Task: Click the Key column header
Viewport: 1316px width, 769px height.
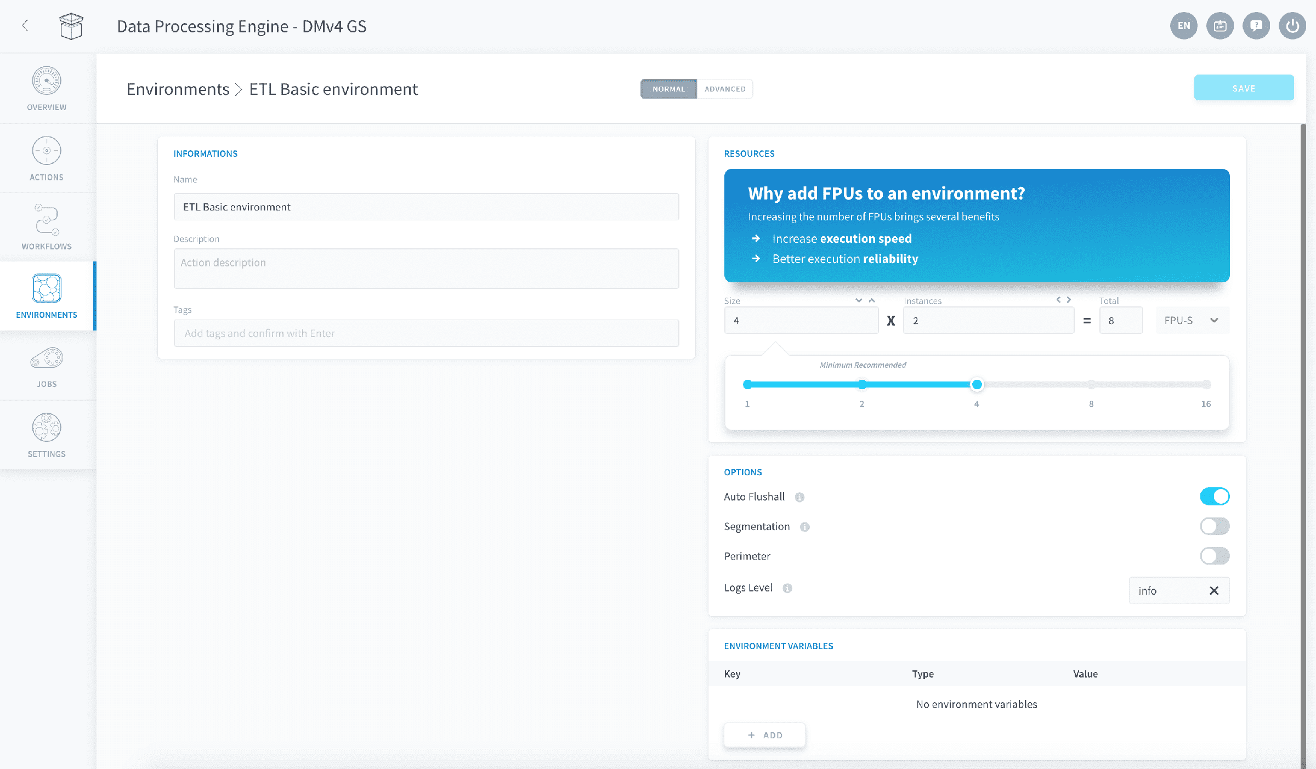Action: (x=732, y=674)
